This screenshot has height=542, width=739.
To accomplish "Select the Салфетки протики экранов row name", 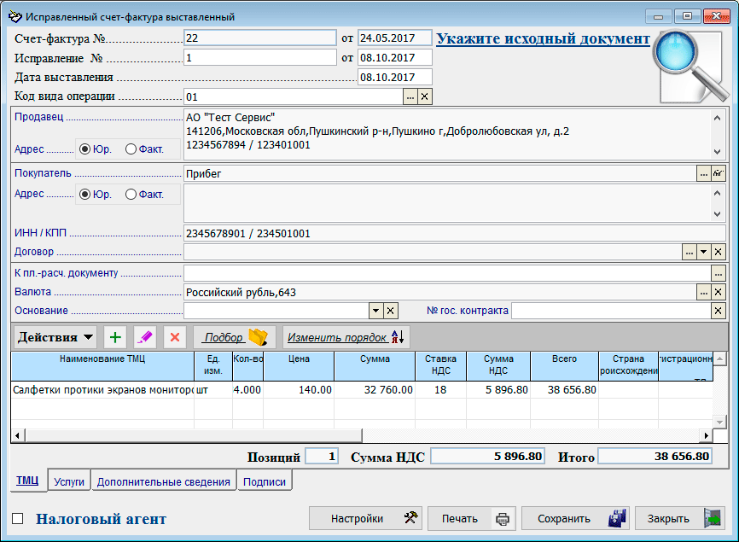I will pos(102,390).
